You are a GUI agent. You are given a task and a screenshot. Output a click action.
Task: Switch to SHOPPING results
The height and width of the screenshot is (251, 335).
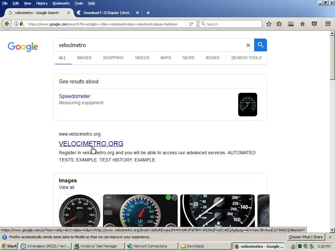click(113, 58)
